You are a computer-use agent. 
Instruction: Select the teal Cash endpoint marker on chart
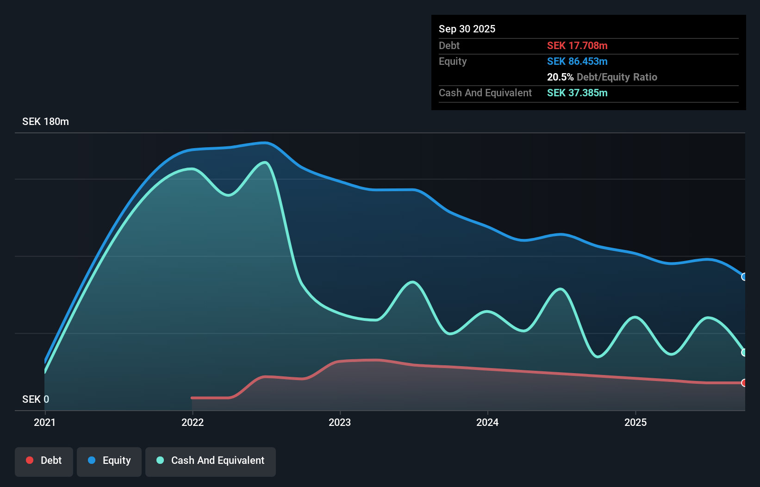(x=744, y=352)
